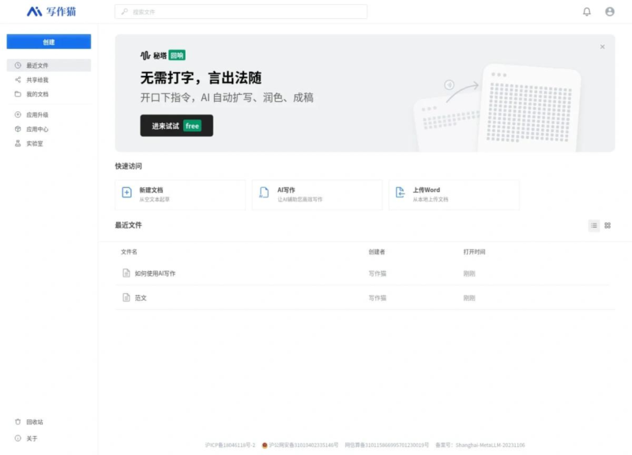
Task: Click creator 写作猫 in 范文 row
Action: 378,299
